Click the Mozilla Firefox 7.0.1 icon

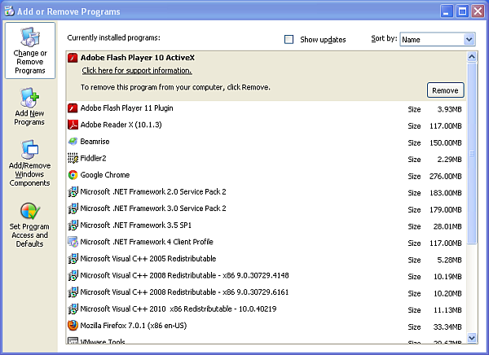point(73,326)
